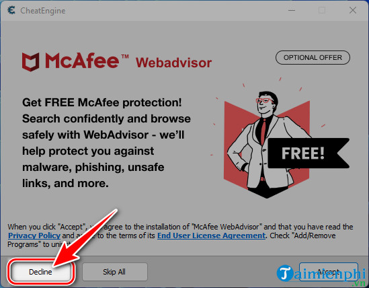Decline the McAfee WebAdvisor offer
Viewport: 369px width, 288px height.
click(40, 272)
